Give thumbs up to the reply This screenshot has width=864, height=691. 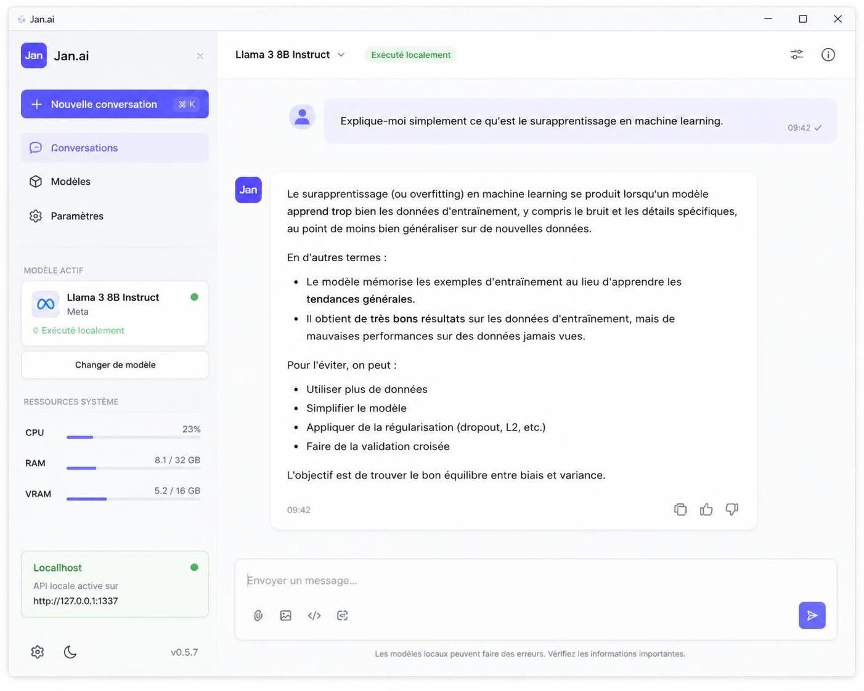[x=706, y=509]
